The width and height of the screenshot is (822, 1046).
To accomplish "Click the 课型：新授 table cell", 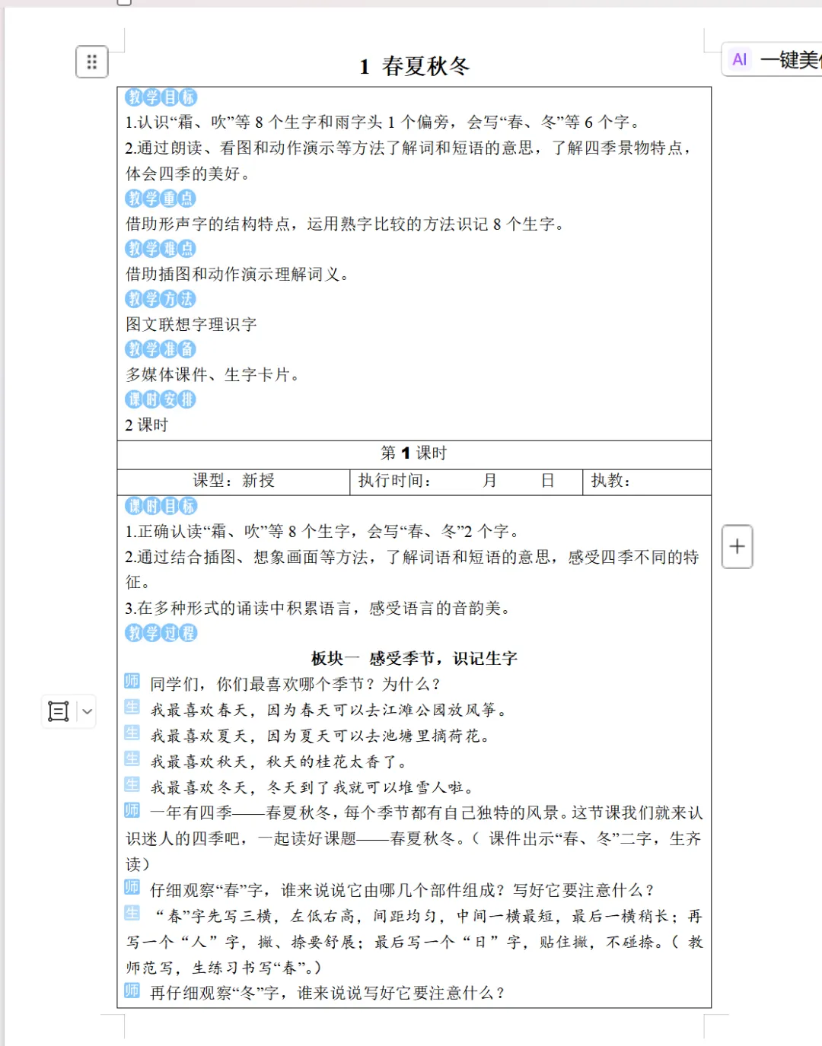I will (233, 482).
